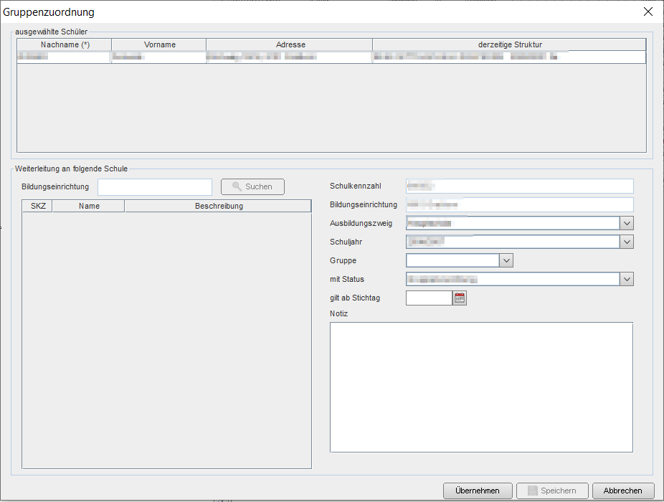Image resolution: width=664 pixels, height=502 pixels.
Task: Click the gilt ab Stichtag date field
Action: (429, 298)
